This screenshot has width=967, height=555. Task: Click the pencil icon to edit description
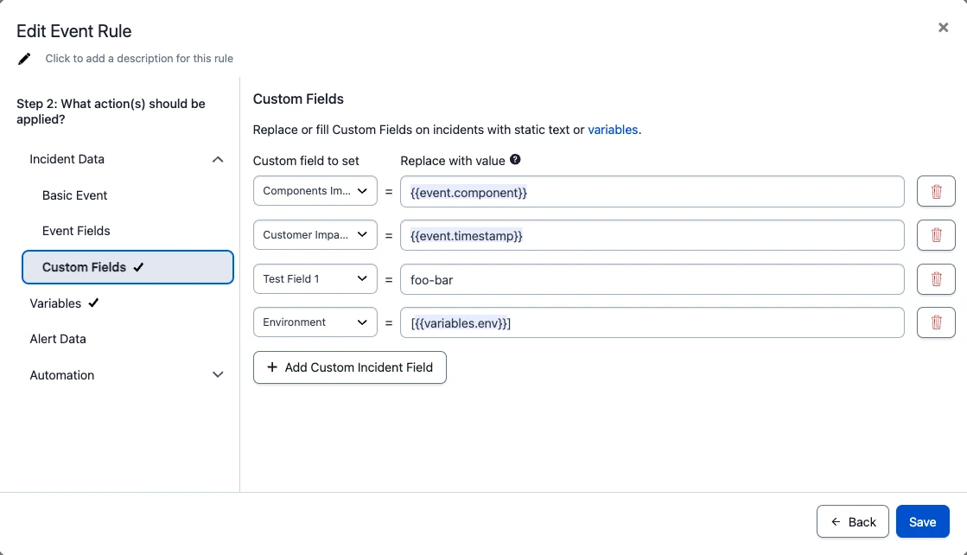point(25,59)
